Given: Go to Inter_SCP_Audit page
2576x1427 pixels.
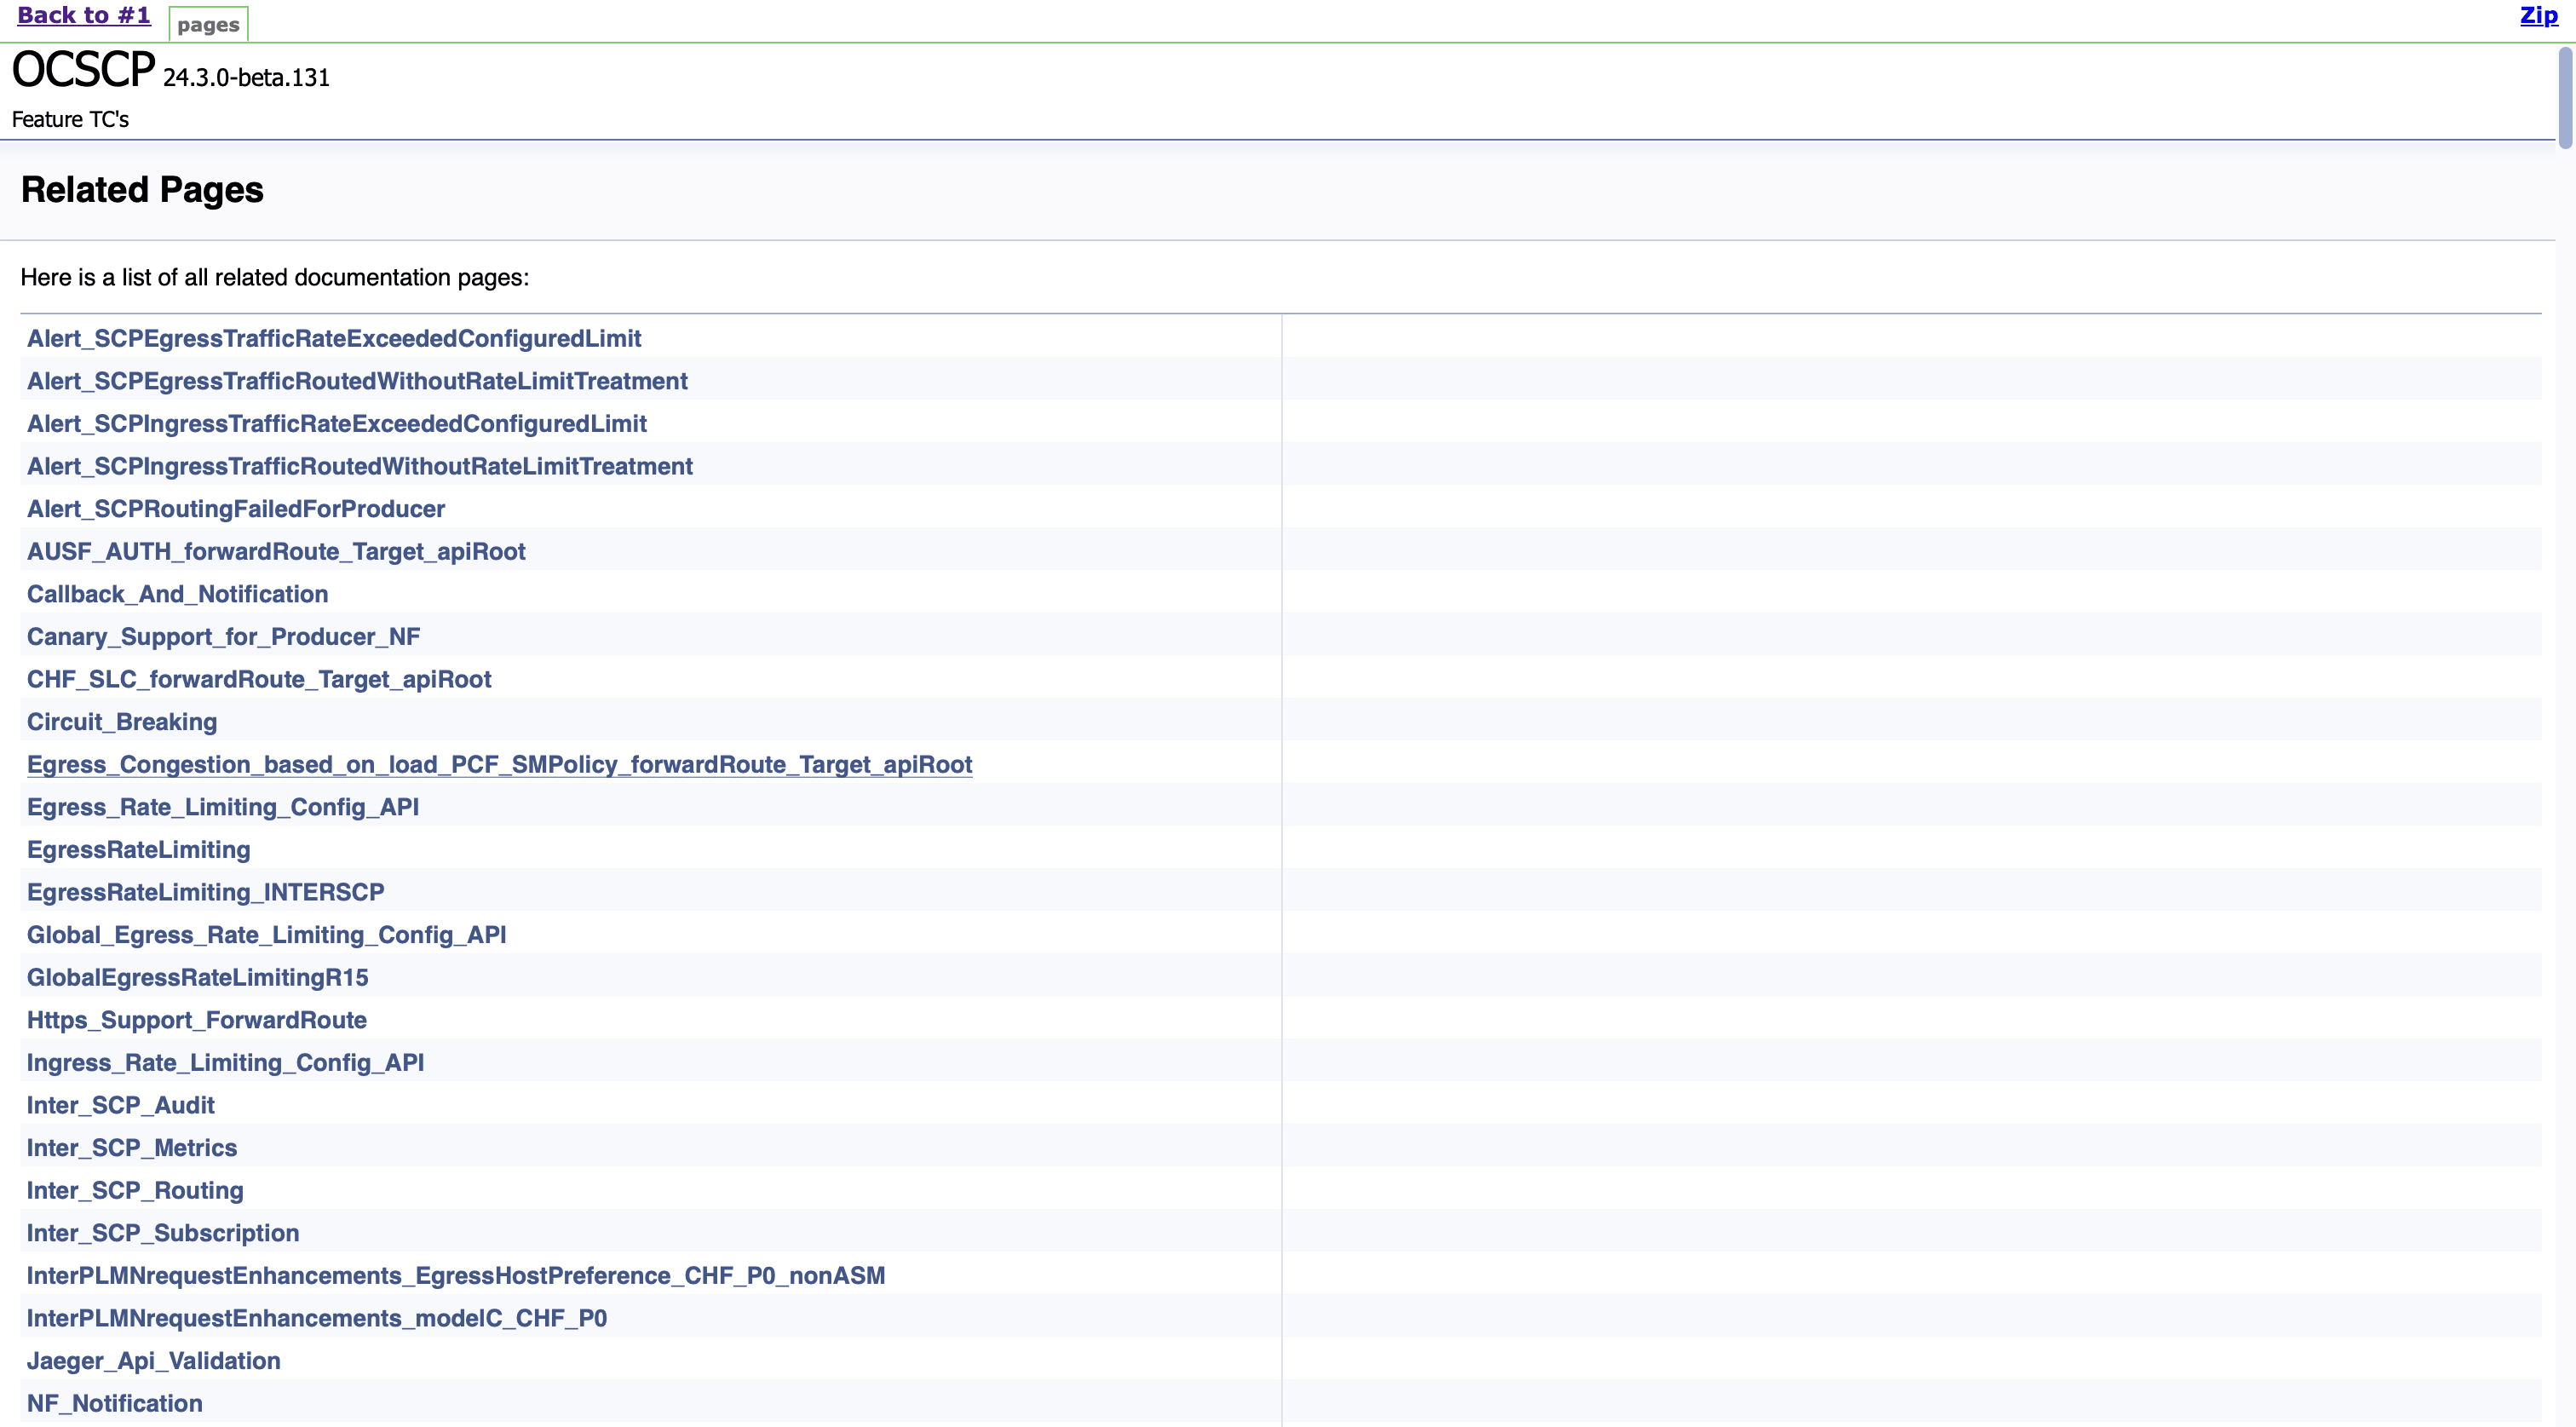Looking at the screenshot, I should (x=120, y=1106).
